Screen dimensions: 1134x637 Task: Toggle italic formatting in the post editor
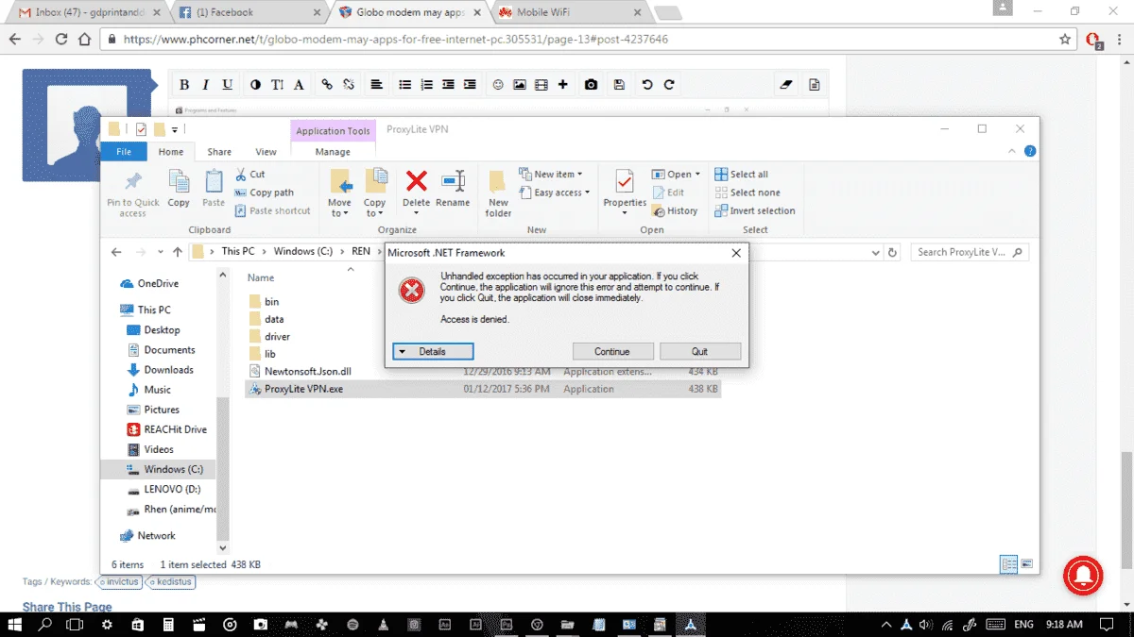(x=206, y=84)
